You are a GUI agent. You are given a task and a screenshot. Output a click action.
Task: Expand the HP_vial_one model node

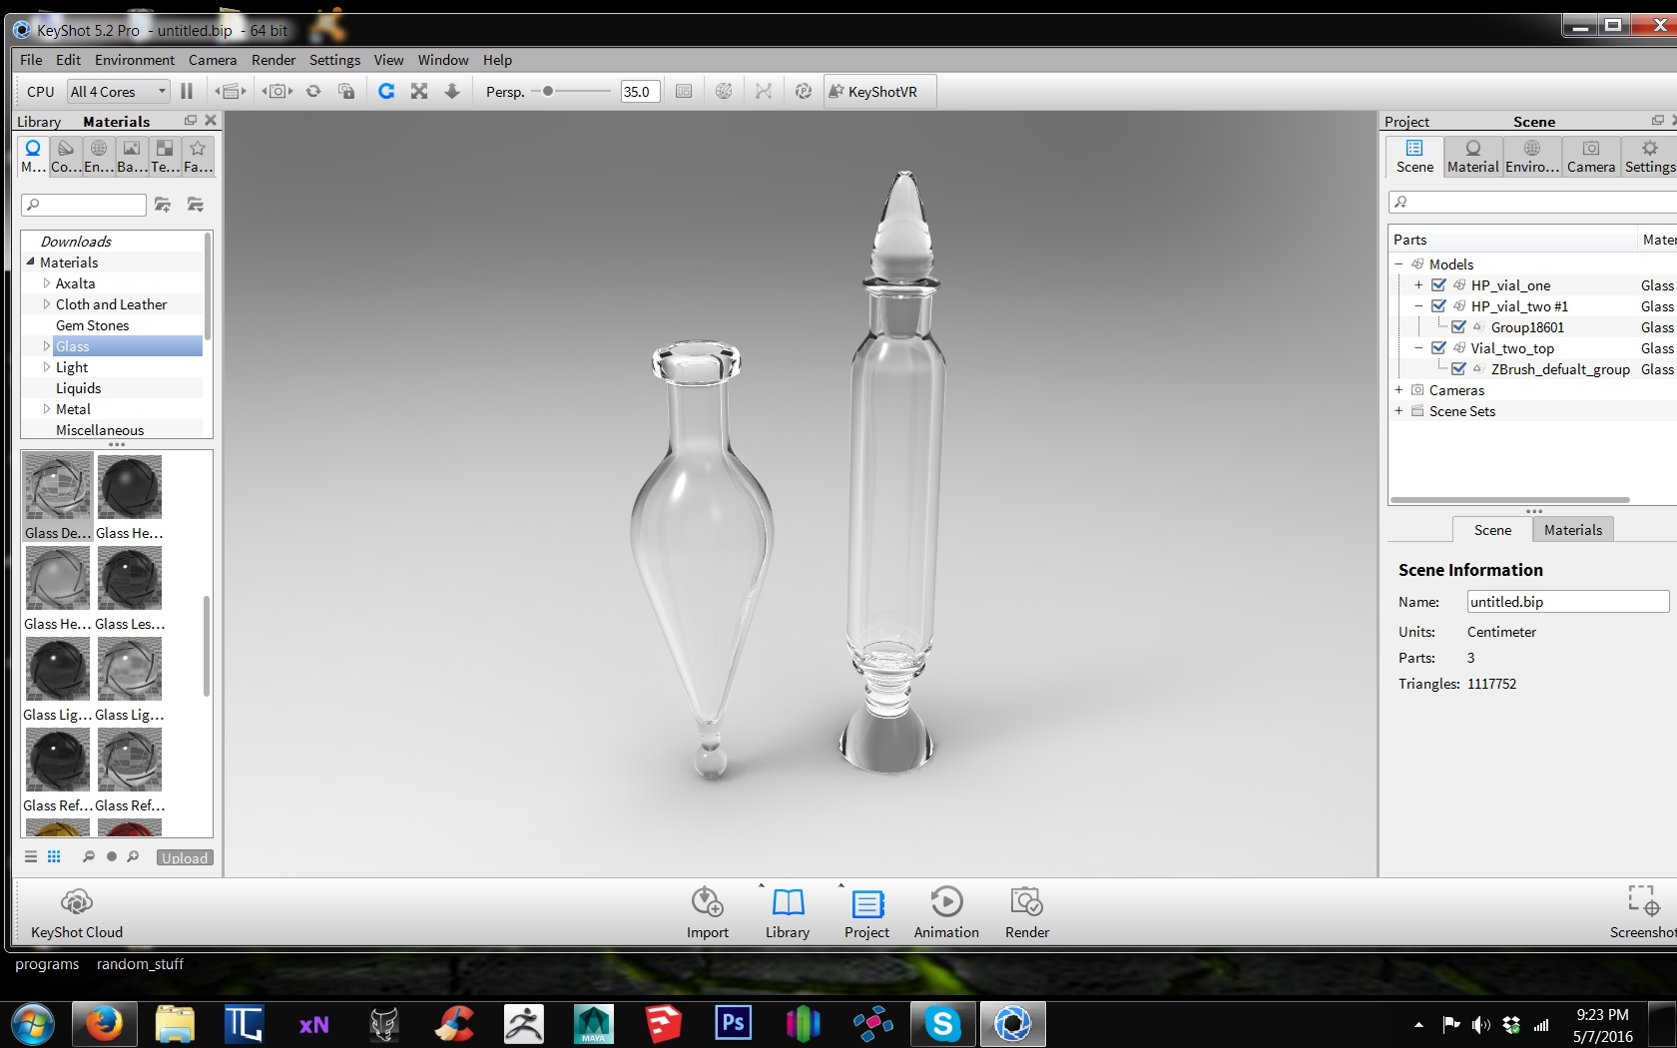[1418, 285]
